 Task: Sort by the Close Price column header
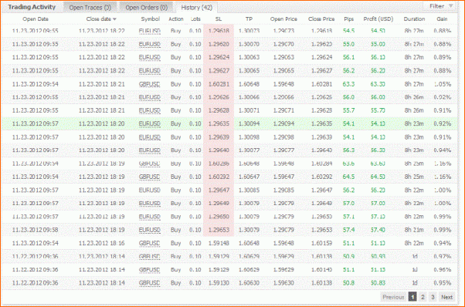pyautogui.click(x=321, y=19)
